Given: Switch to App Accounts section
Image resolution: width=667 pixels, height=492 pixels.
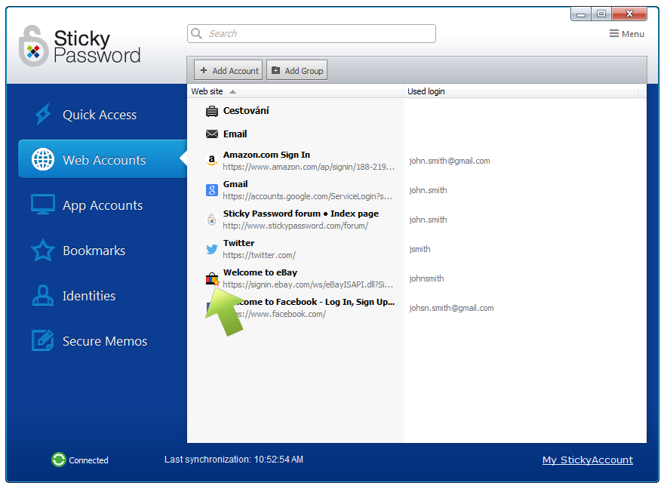Looking at the screenshot, I should [x=103, y=204].
